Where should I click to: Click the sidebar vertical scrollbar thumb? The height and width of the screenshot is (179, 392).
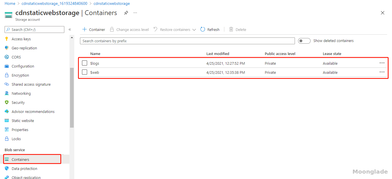pyautogui.click(x=72, y=98)
